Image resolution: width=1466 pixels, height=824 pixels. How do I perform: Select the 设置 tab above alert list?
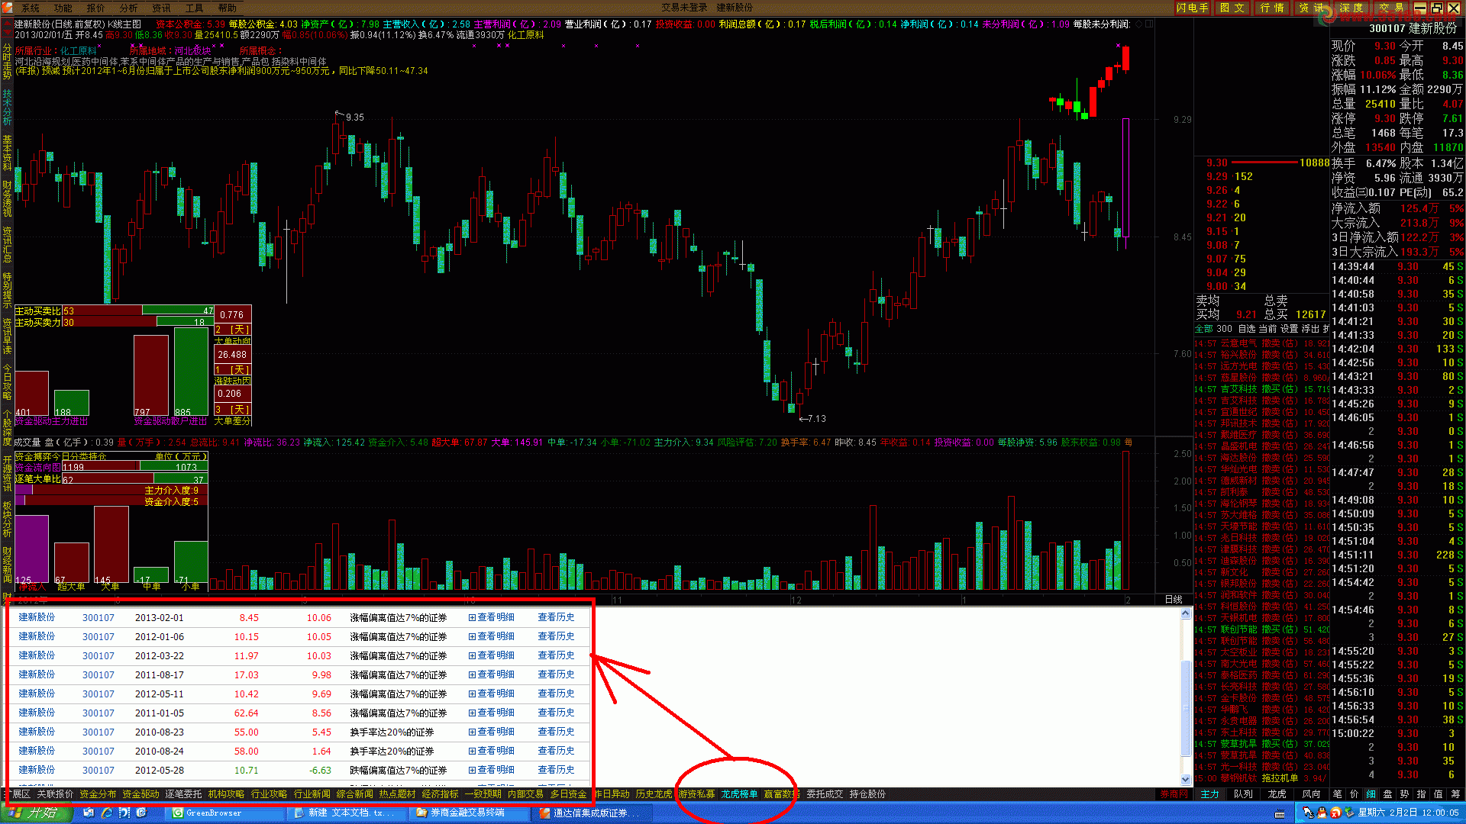(1289, 329)
